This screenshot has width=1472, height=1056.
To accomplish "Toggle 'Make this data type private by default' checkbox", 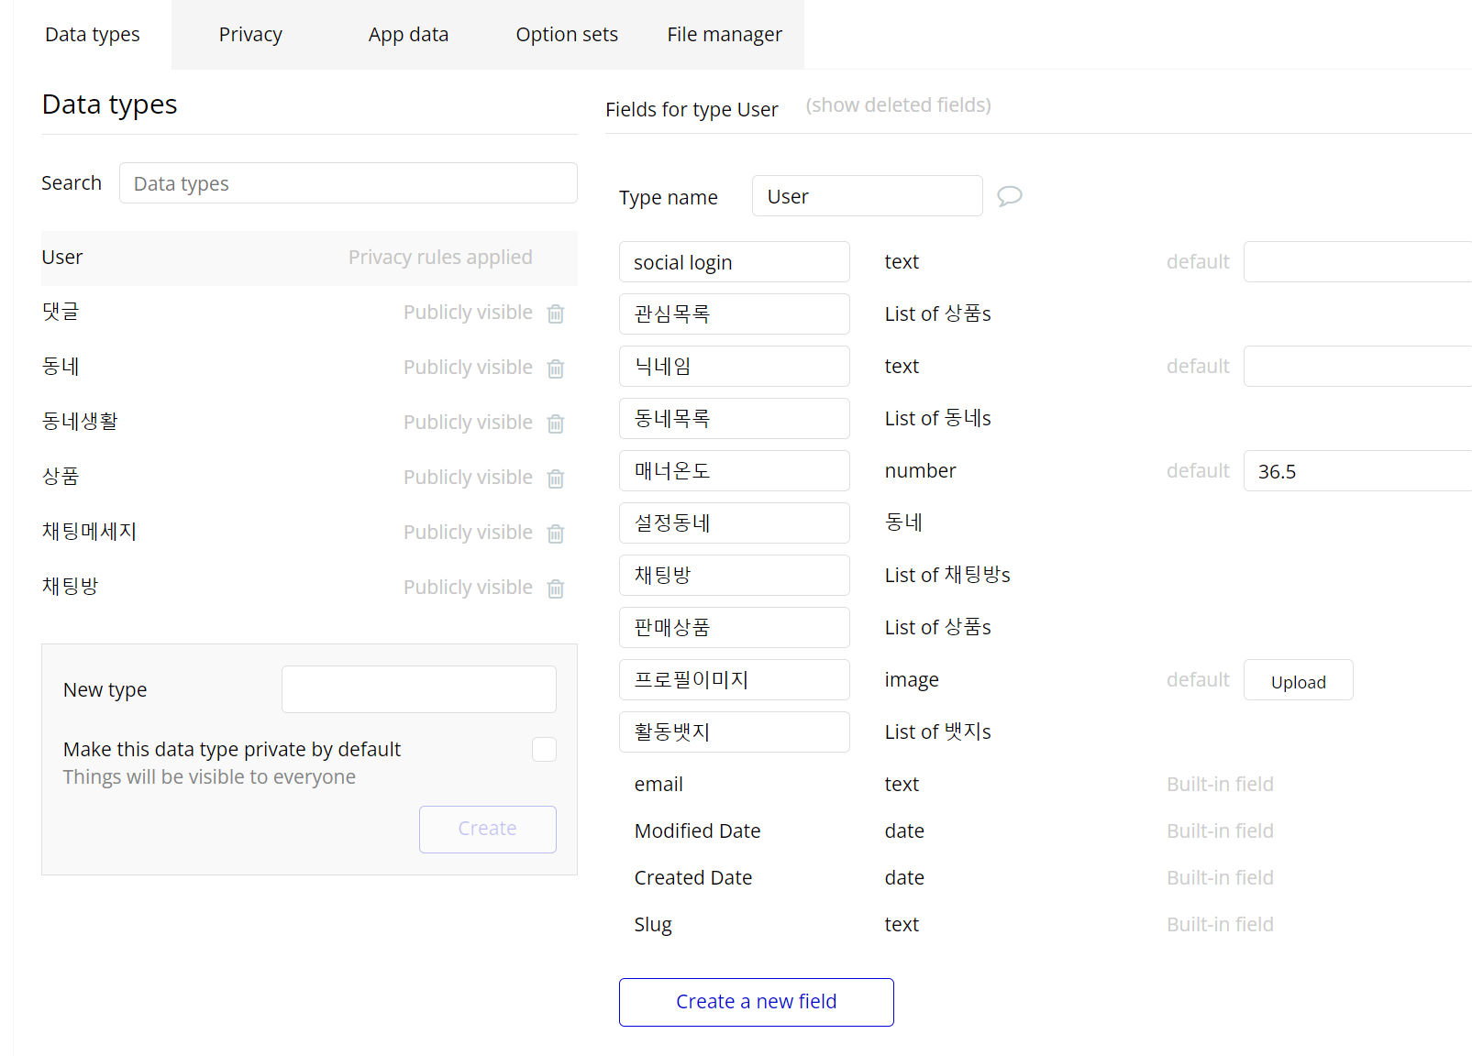I will point(545,750).
